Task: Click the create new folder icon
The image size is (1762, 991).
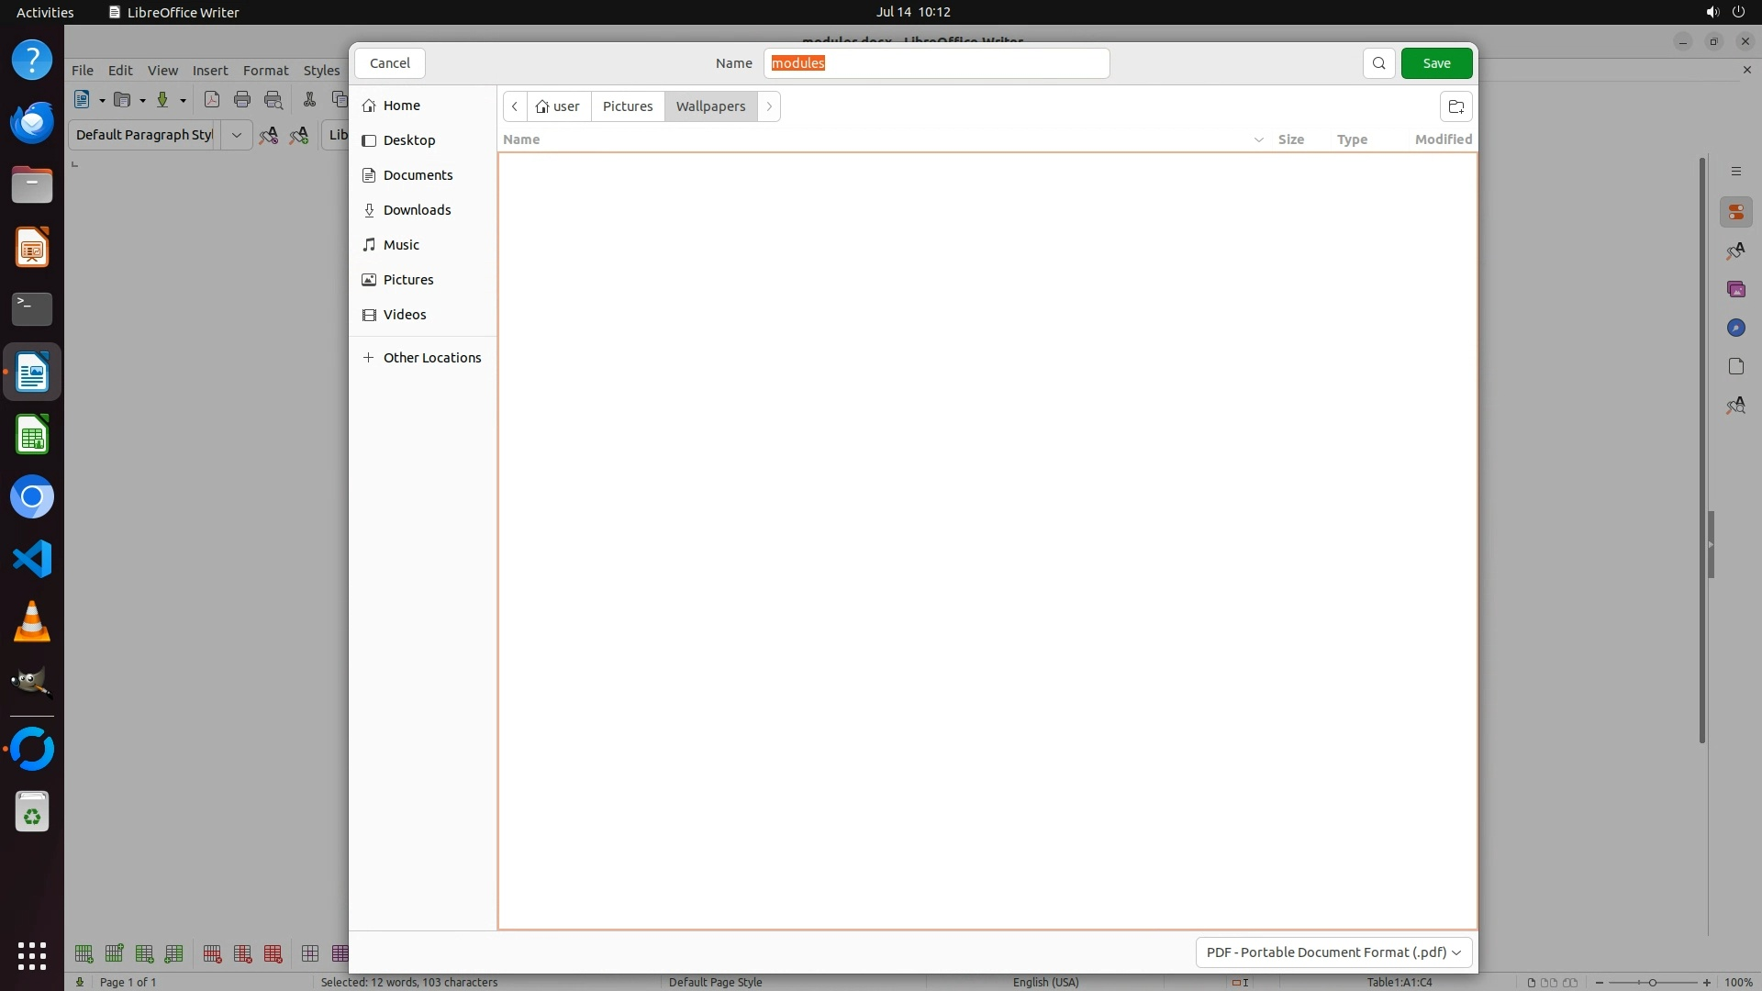Action: (1455, 106)
